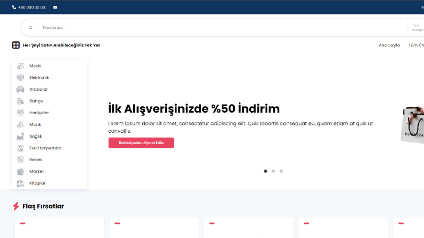Click the Hediyeler gift icon

click(x=20, y=113)
